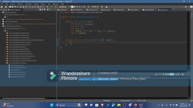193x108 pixels.
Task: Click the Resume debug toolbar icon
Action: (x=21, y=7)
